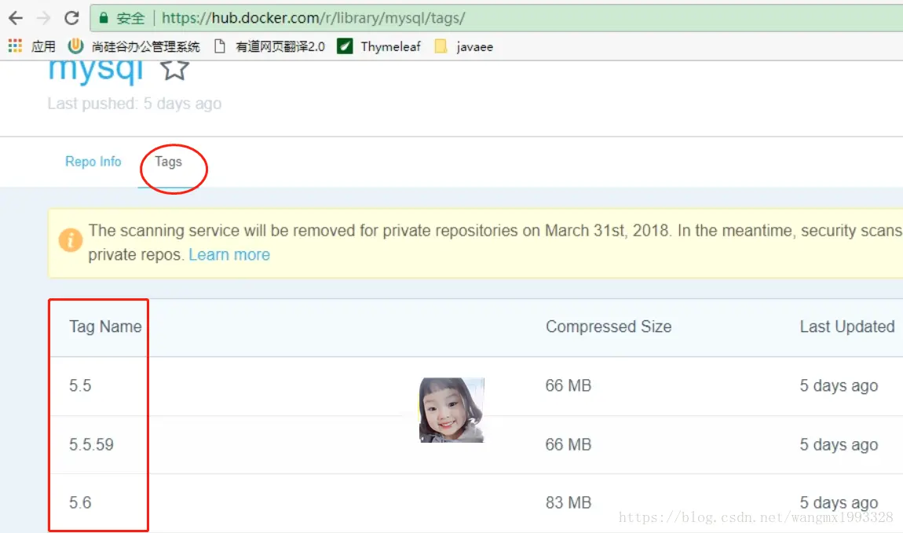
Task: Open the Thymeleaf bookmark
Action: [x=379, y=46]
